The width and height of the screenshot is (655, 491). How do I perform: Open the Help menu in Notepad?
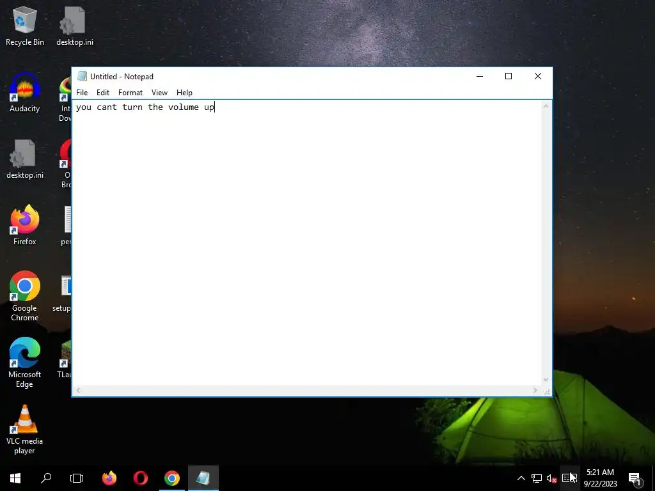click(x=184, y=93)
